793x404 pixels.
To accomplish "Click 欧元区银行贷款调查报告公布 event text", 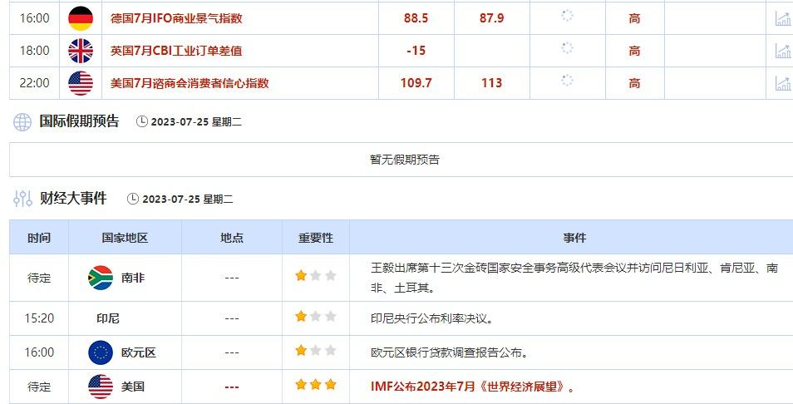I will coord(449,353).
